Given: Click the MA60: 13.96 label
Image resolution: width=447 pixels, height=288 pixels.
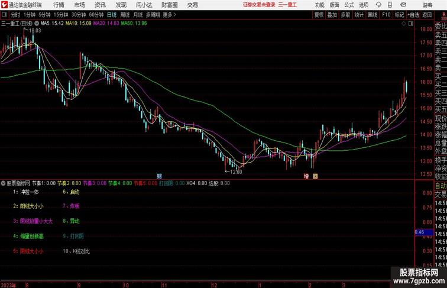Looking at the screenshot, I should [x=134, y=24].
